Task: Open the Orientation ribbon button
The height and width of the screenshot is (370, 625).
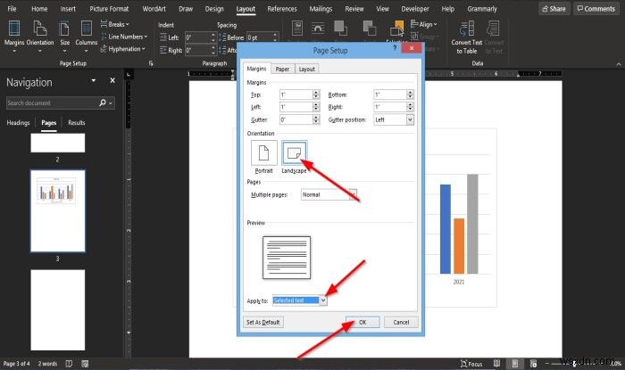Action: pyautogui.click(x=40, y=37)
